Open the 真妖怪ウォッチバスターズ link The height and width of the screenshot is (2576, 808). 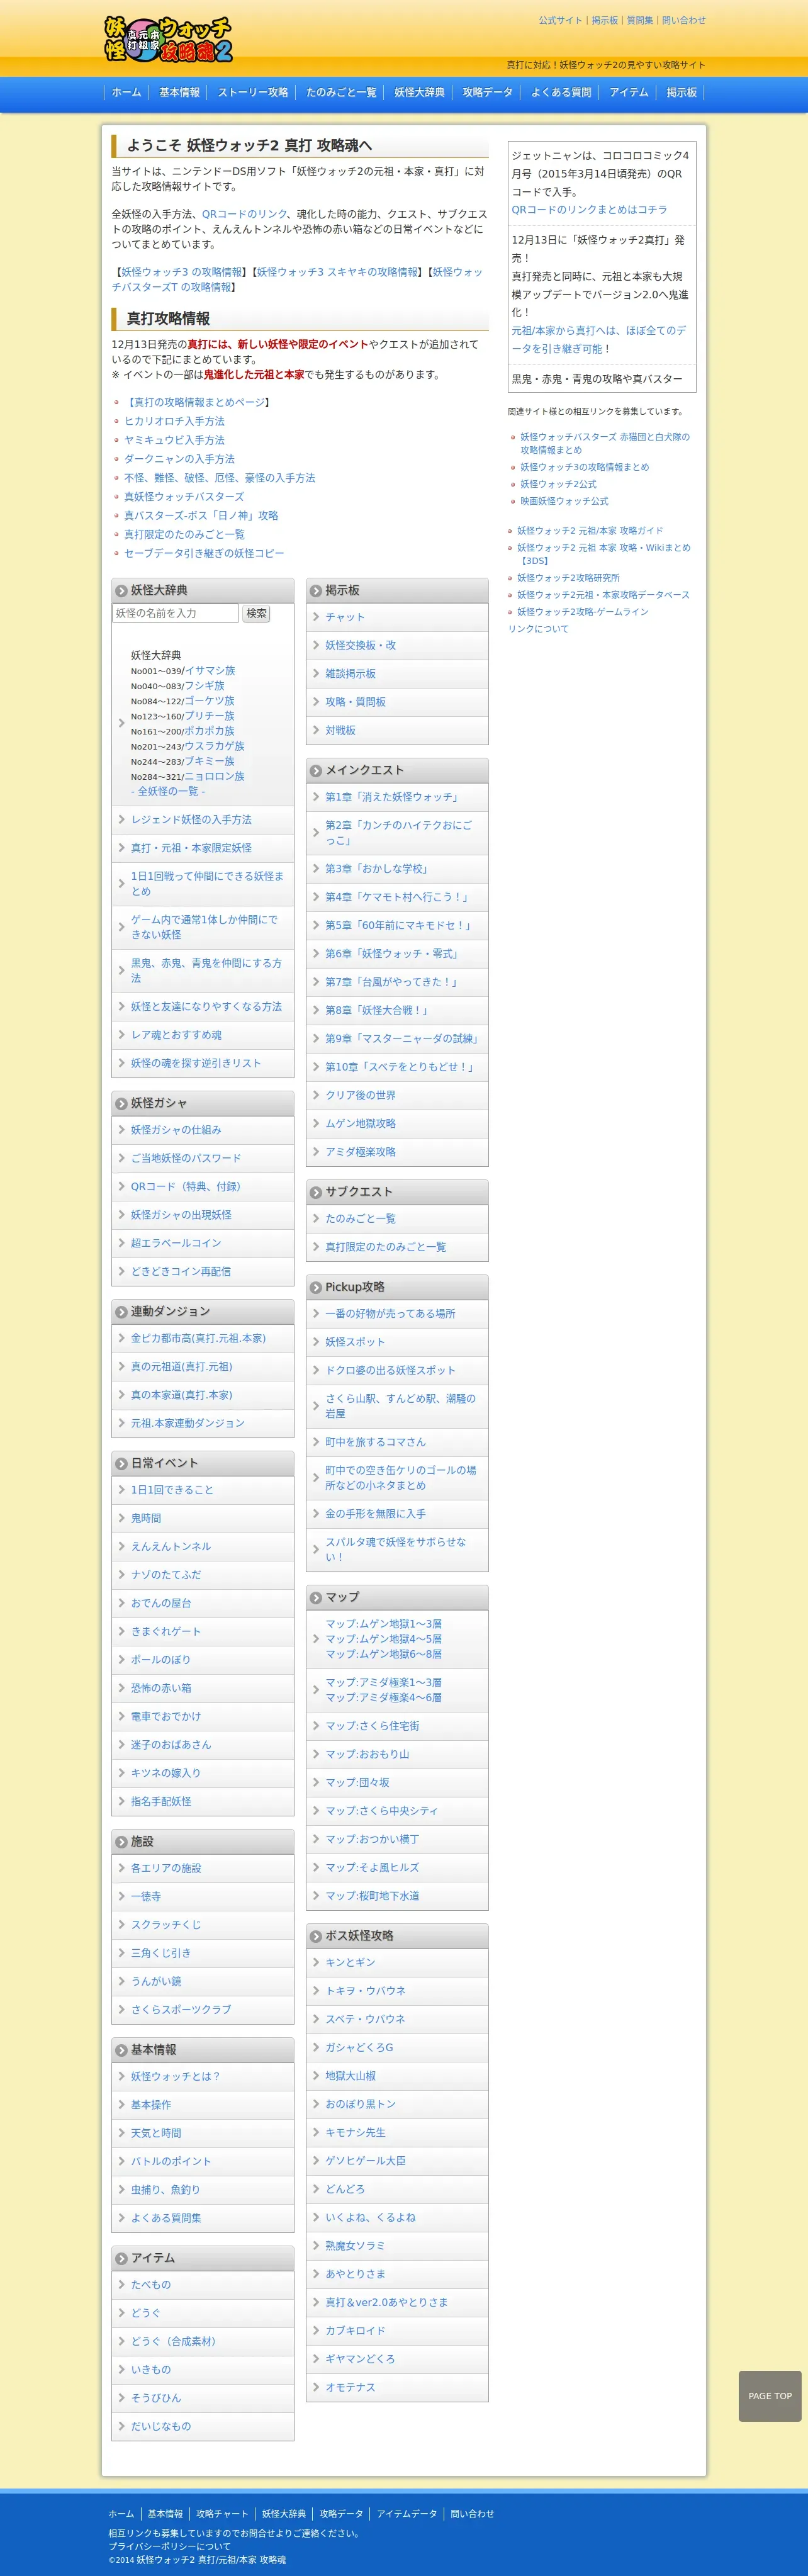coord(184,497)
